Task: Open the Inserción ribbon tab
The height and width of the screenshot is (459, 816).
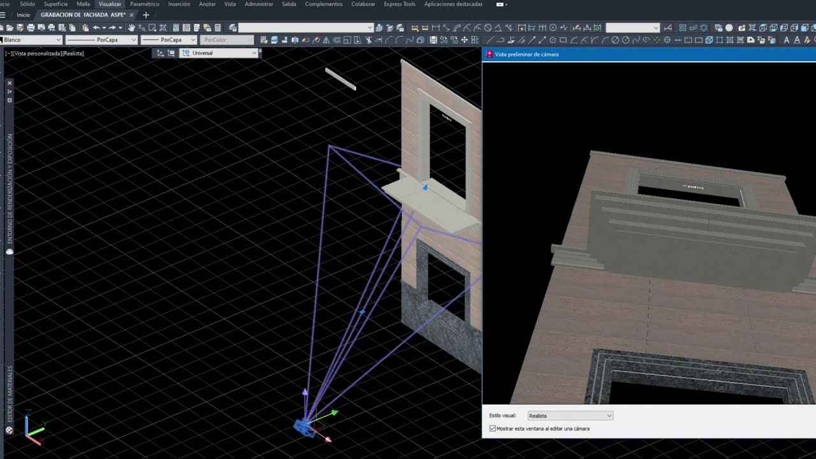Action: click(179, 4)
